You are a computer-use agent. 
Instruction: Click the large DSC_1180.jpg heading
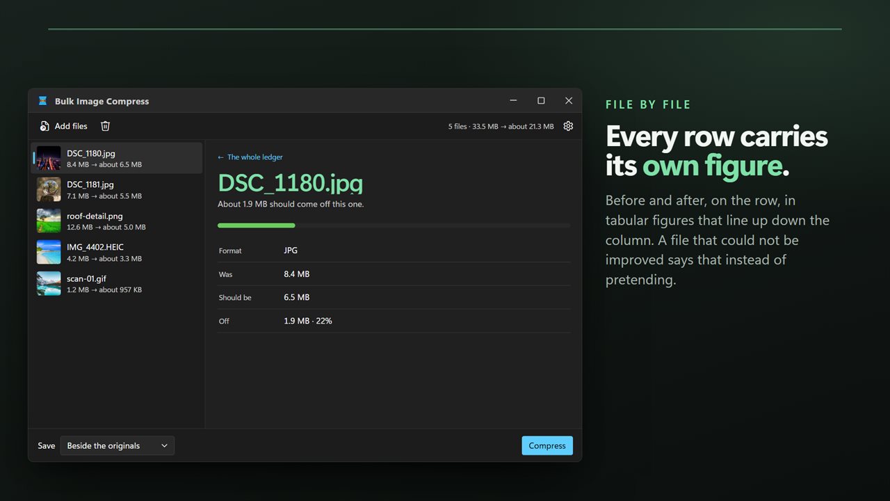[x=291, y=182]
